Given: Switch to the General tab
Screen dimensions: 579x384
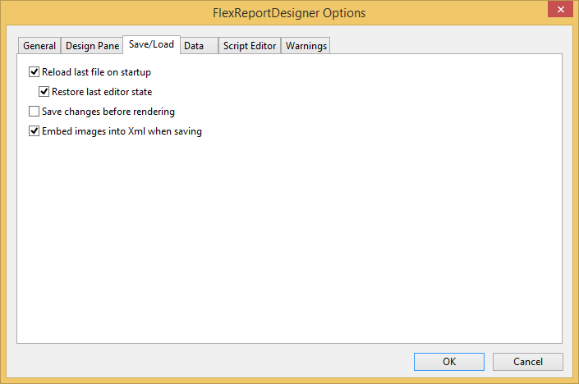Looking at the screenshot, I should click(39, 46).
